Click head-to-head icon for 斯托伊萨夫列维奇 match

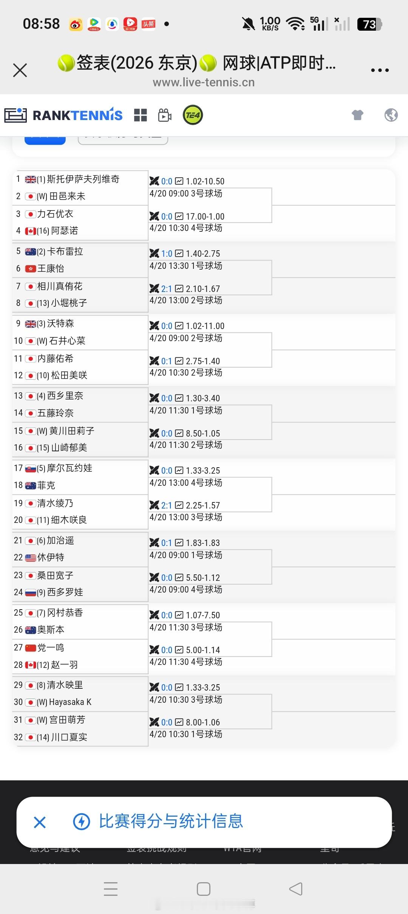[155, 181]
